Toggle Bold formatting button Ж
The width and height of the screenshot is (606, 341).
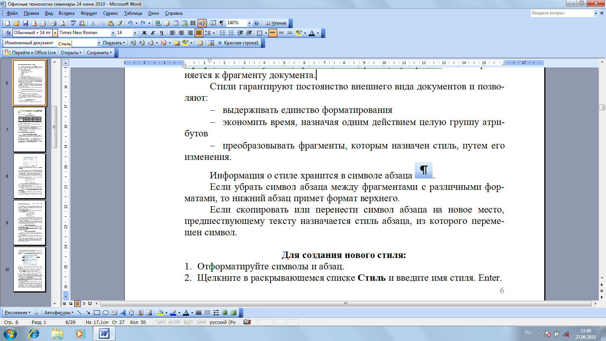144,33
